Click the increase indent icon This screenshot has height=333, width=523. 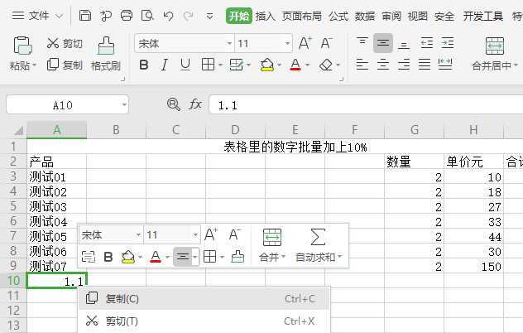click(448, 43)
